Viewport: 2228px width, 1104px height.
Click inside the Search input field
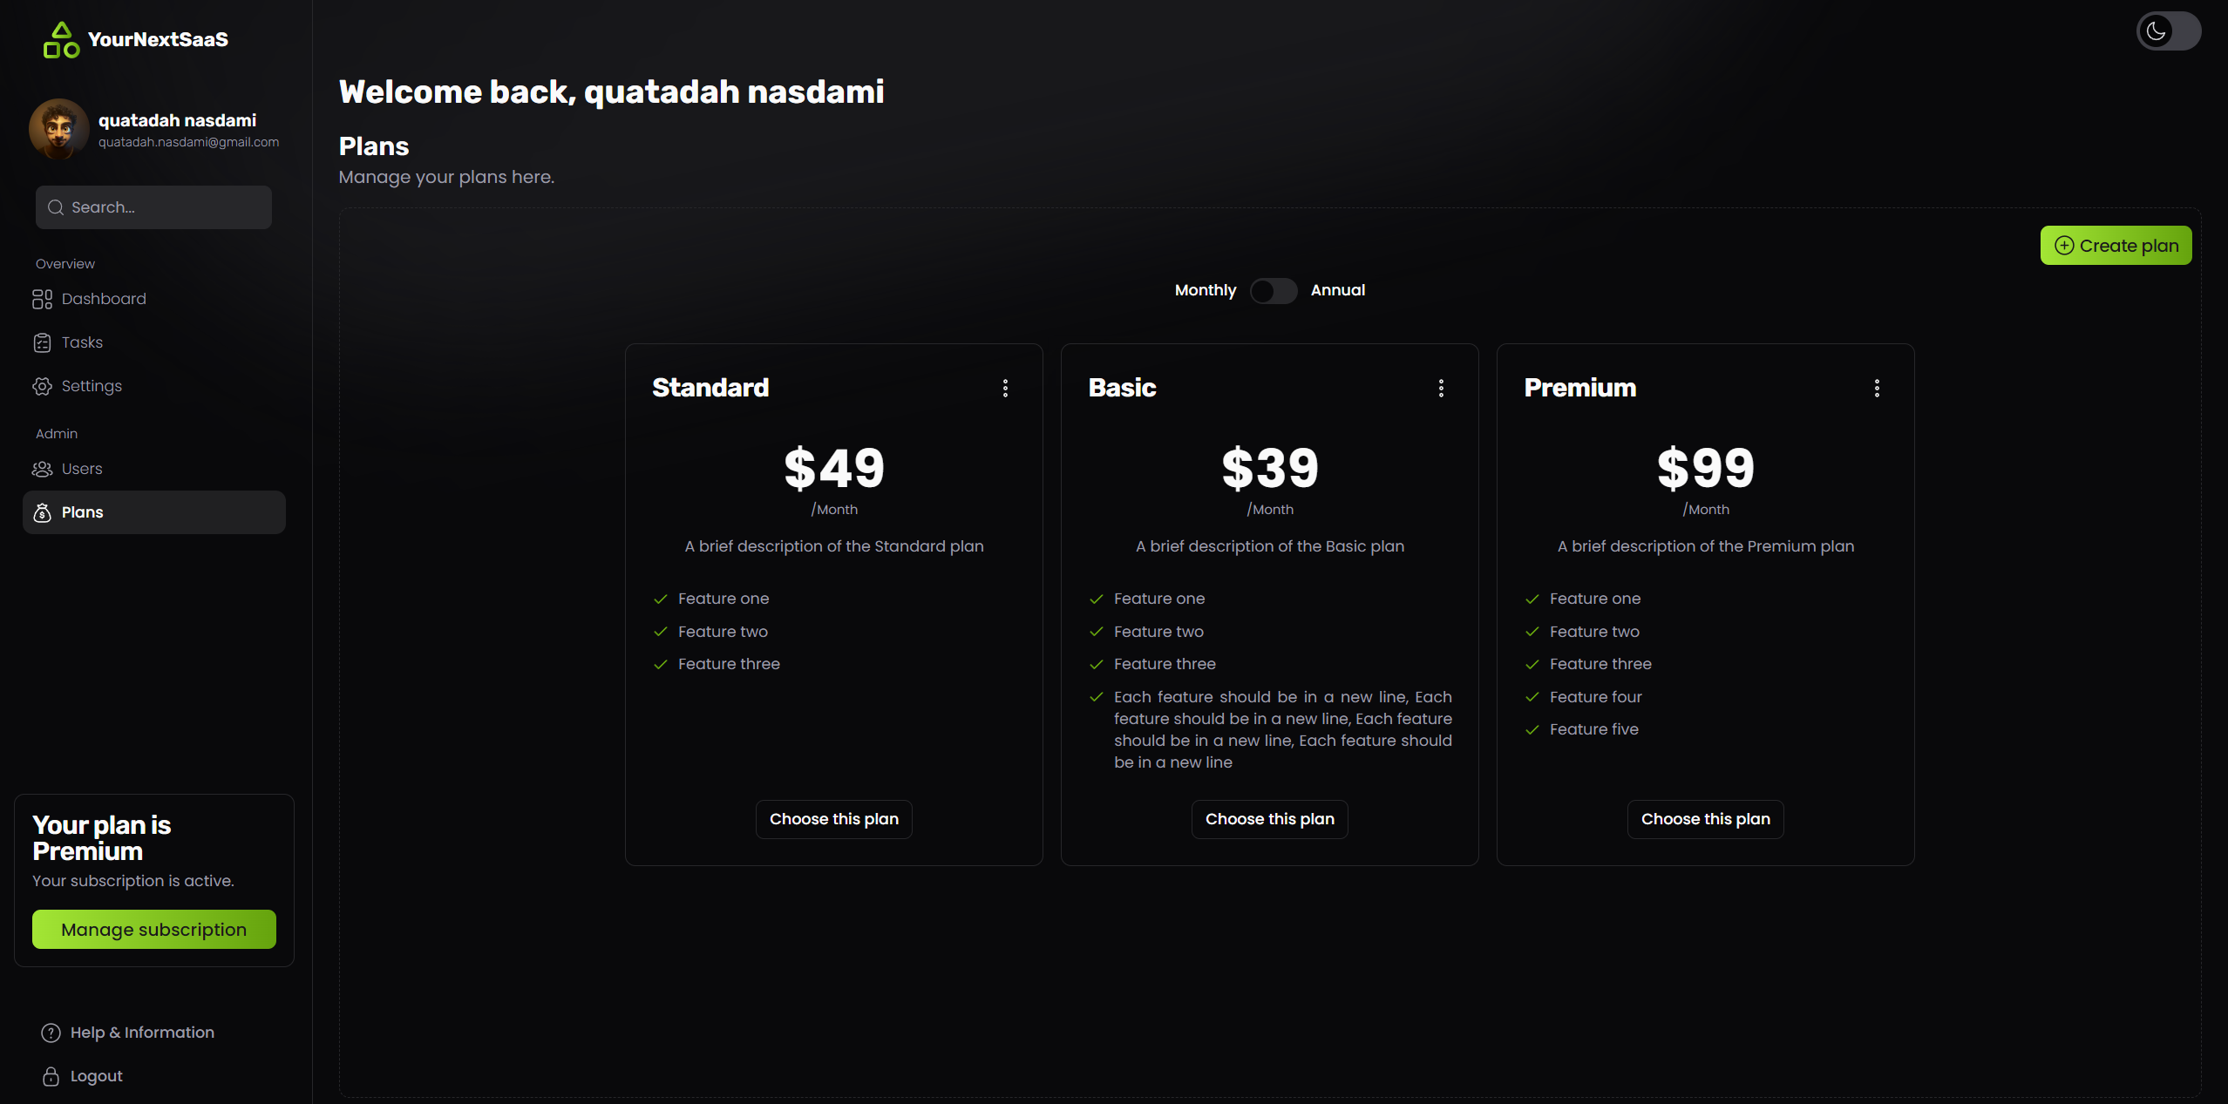(x=152, y=207)
